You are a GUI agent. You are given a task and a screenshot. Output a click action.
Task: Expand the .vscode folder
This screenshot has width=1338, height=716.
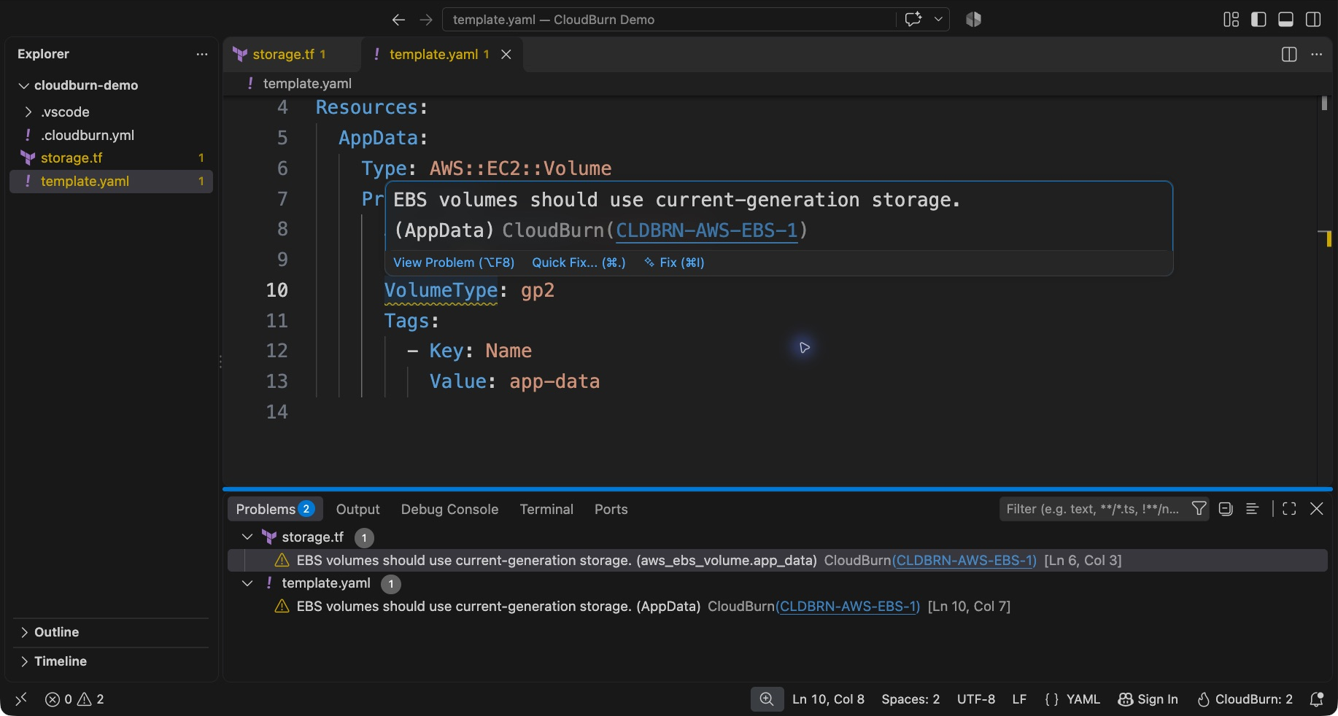click(109, 112)
